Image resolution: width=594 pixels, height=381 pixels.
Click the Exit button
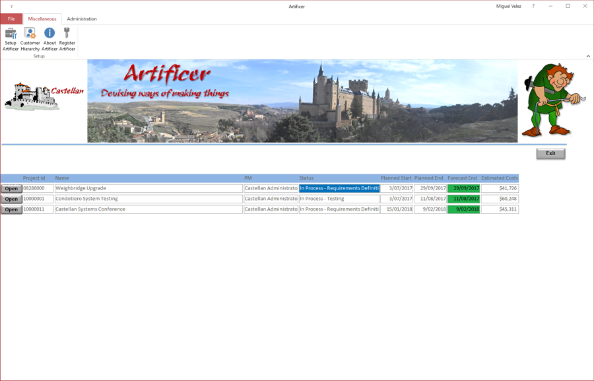point(550,154)
